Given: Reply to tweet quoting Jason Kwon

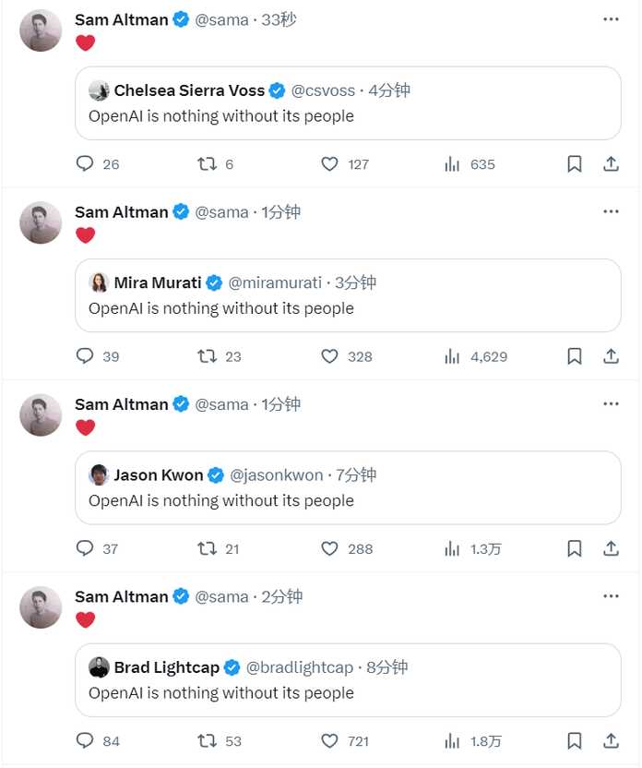Looking at the screenshot, I should [85, 548].
